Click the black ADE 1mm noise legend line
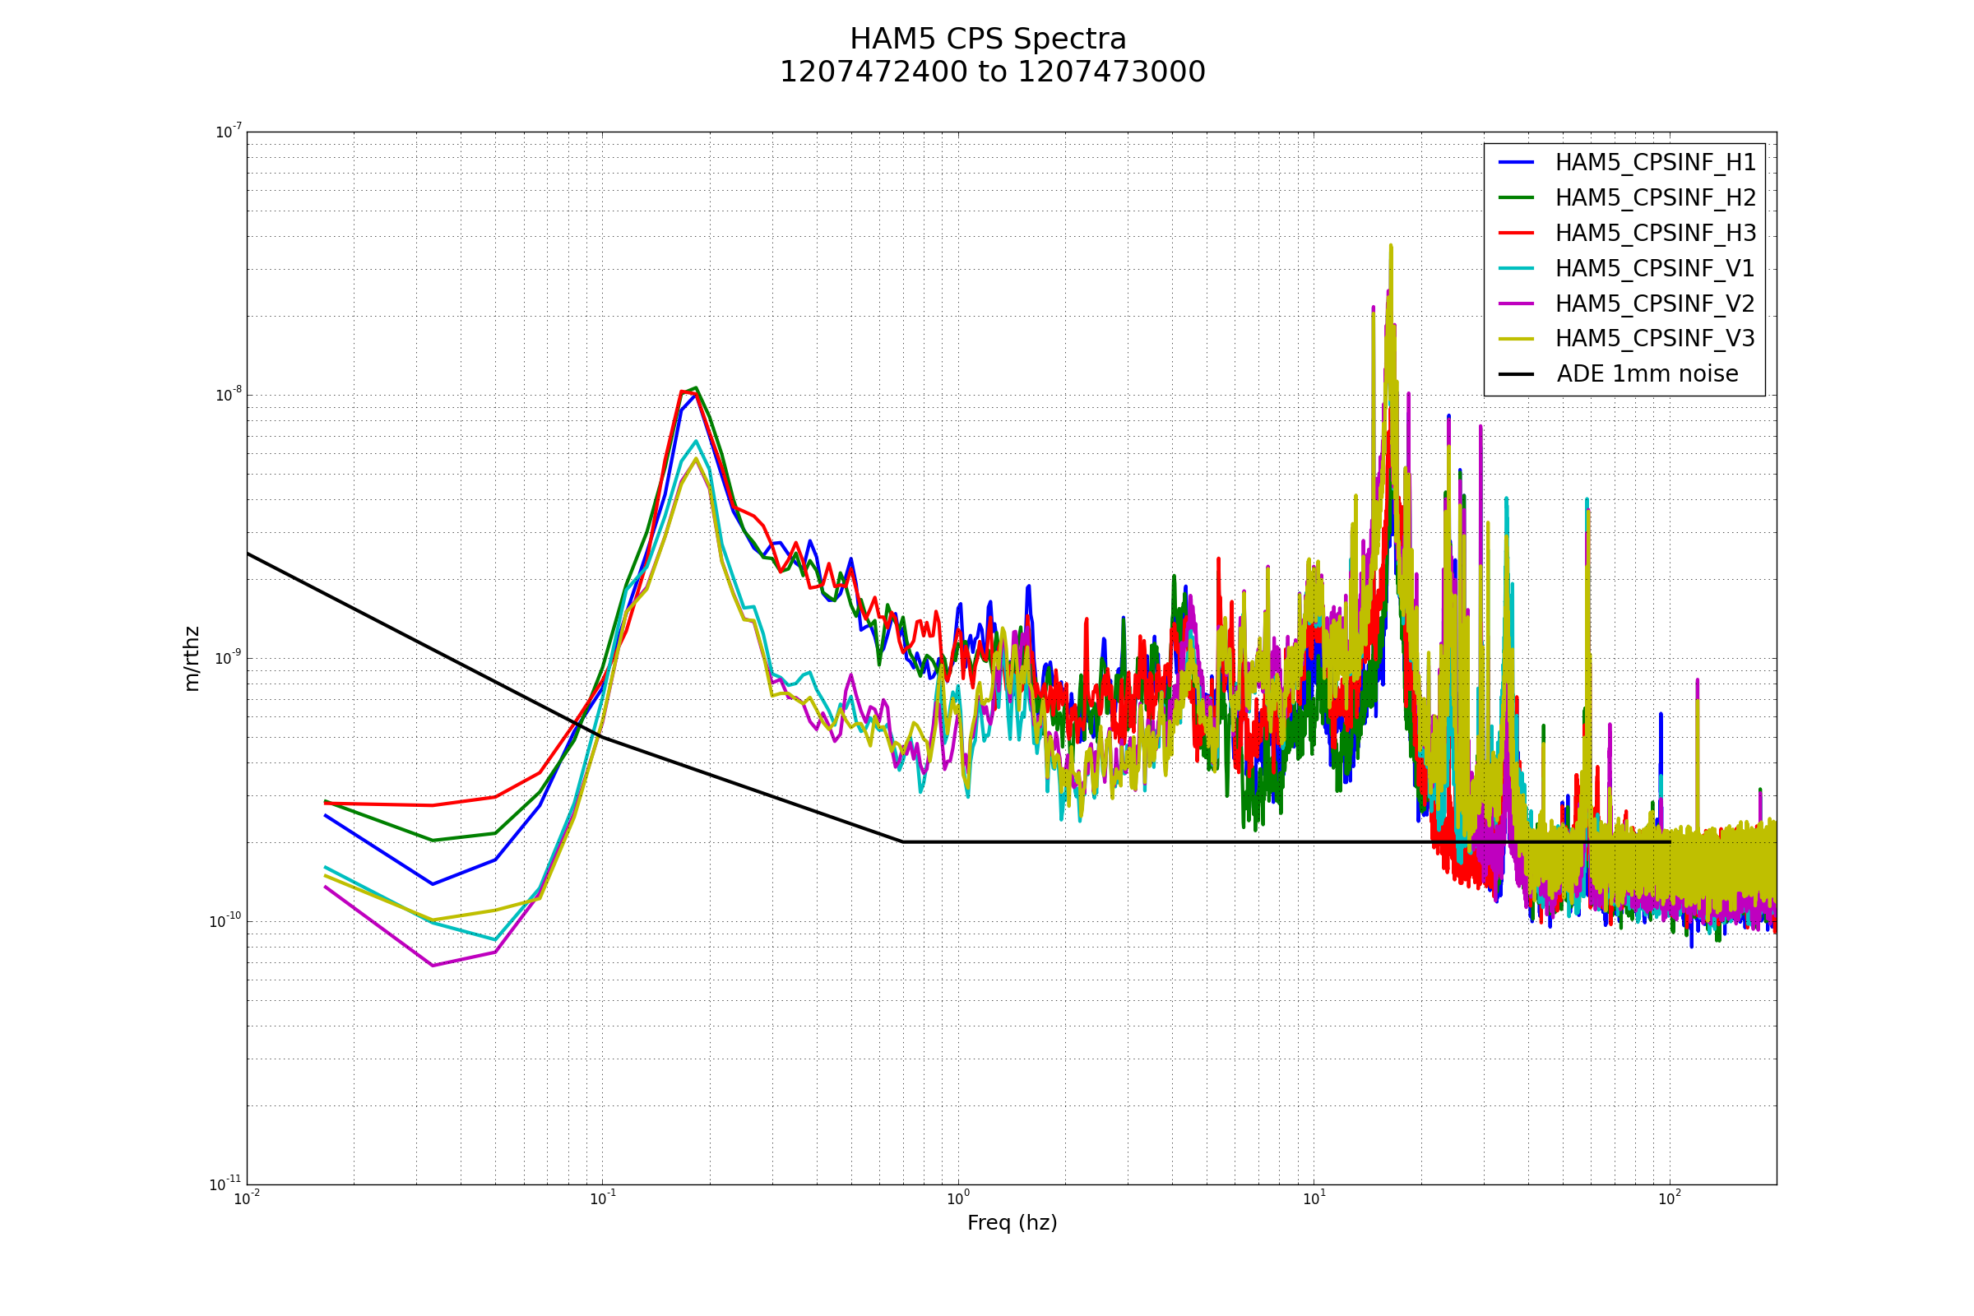Image resolution: width=1974 pixels, height=1316 pixels. (1516, 374)
